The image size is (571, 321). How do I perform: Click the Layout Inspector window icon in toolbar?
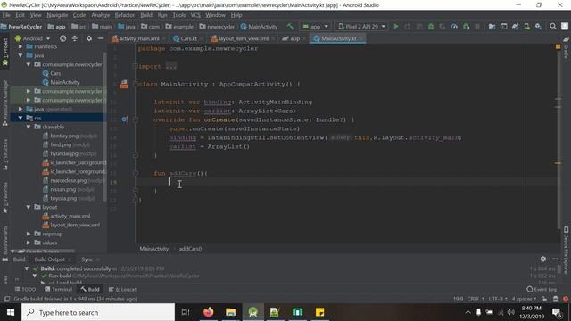tap(503, 26)
